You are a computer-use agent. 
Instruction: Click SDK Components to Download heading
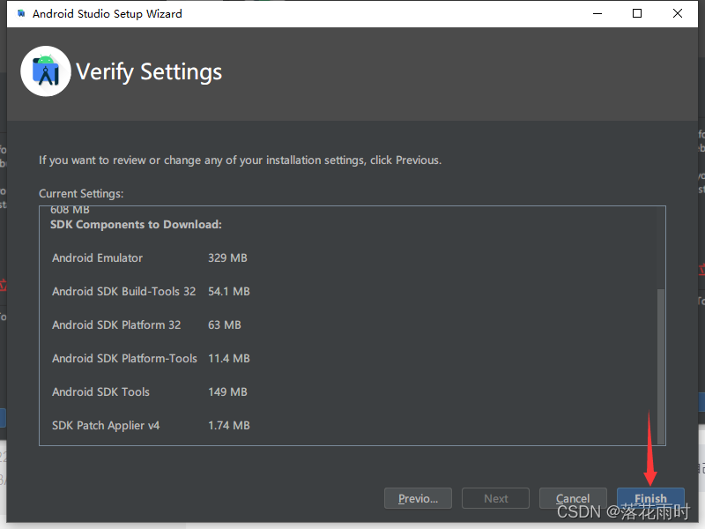click(136, 225)
